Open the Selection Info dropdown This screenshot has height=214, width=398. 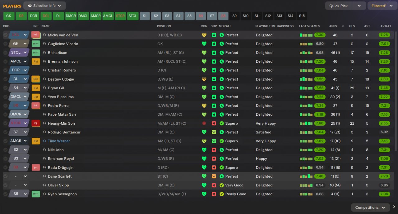(x=44, y=6)
